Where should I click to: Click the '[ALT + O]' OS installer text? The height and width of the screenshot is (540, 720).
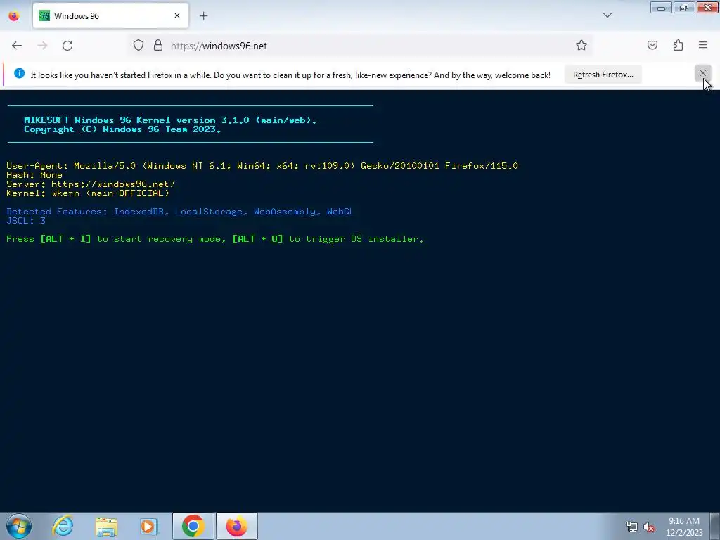[257, 239]
